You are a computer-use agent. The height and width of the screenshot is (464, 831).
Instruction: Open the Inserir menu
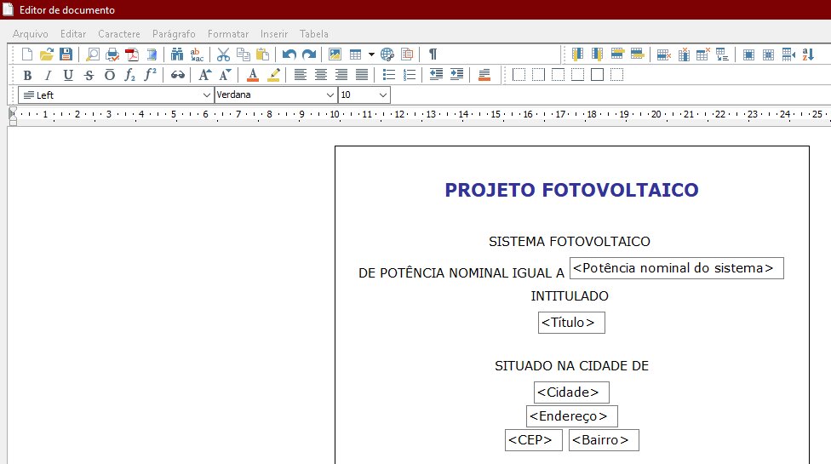(274, 34)
